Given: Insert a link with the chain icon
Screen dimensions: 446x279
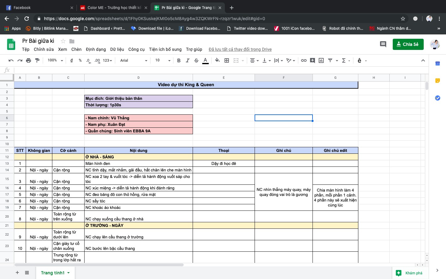Looking at the screenshot, I should coord(304,60).
